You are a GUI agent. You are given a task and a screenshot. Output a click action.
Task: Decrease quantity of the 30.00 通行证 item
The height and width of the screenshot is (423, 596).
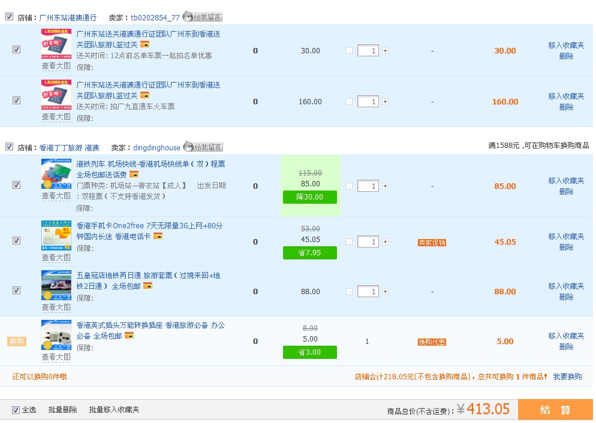350,50
